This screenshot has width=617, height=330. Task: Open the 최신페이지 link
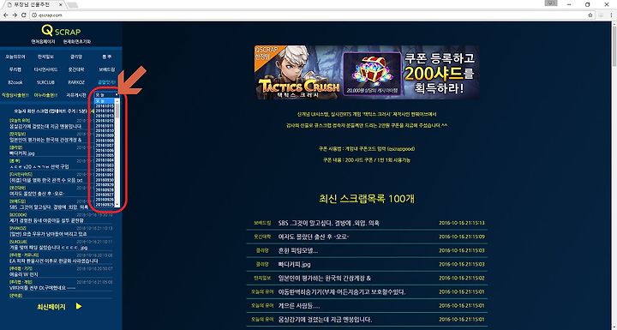[51, 306]
